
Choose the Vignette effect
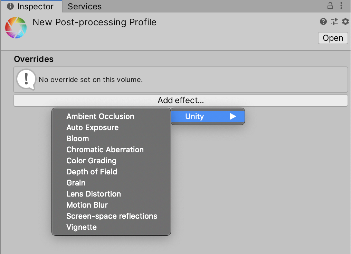[82, 227]
